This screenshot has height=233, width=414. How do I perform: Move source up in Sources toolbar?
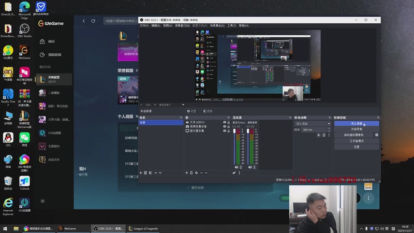201,173
